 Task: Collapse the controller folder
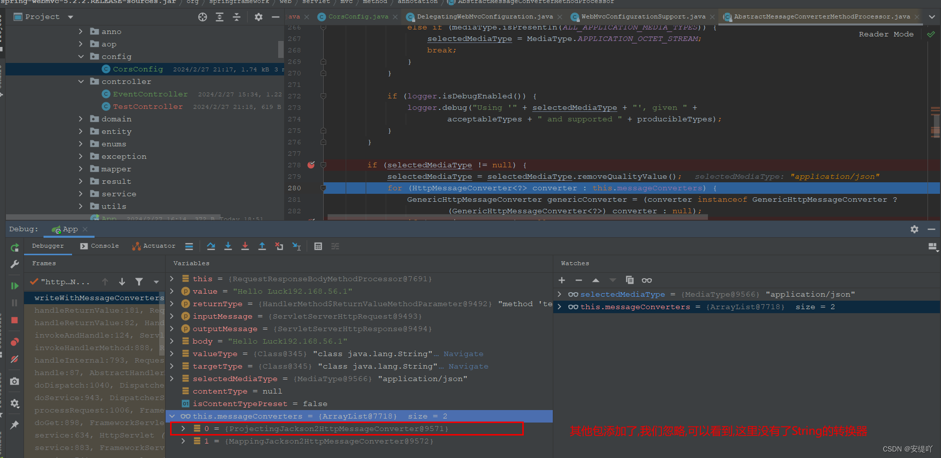(81, 81)
